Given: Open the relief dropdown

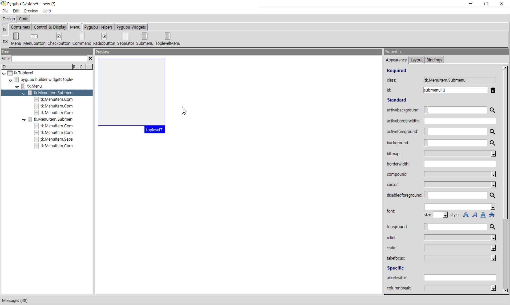Looking at the screenshot, I should click(493, 238).
